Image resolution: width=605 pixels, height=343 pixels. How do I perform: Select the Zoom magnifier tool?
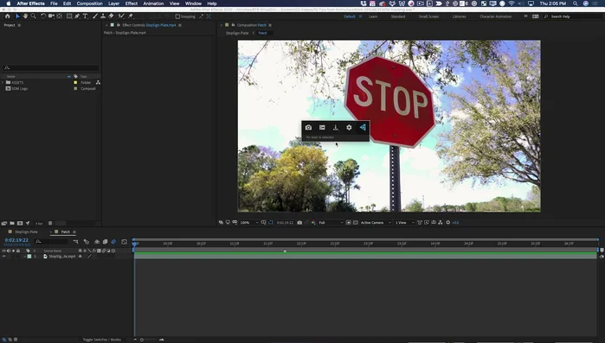34,16
